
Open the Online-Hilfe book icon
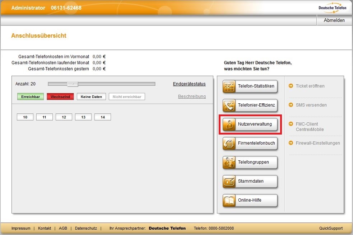tap(229, 200)
